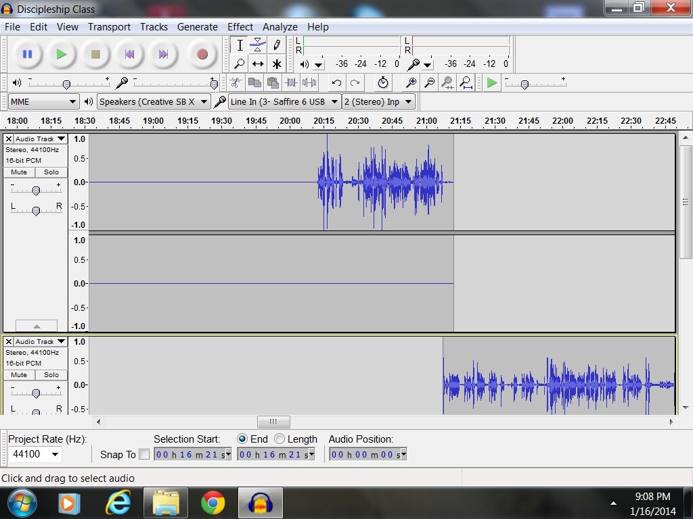Click the Undo icon
Viewport: 693px width, 519px height.
click(x=336, y=82)
